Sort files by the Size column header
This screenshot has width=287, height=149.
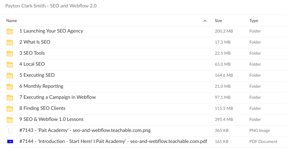[218, 21]
